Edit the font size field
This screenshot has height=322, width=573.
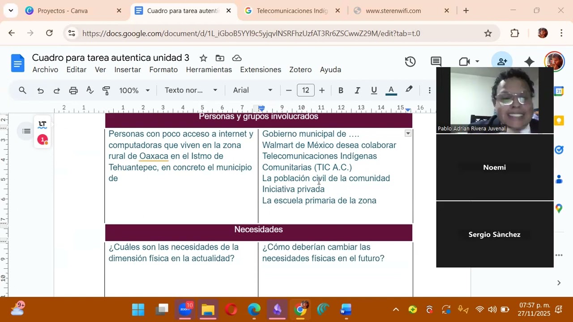pos(305,90)
